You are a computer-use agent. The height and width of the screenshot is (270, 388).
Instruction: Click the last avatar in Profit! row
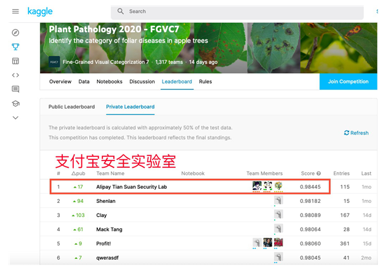[278, 243]
